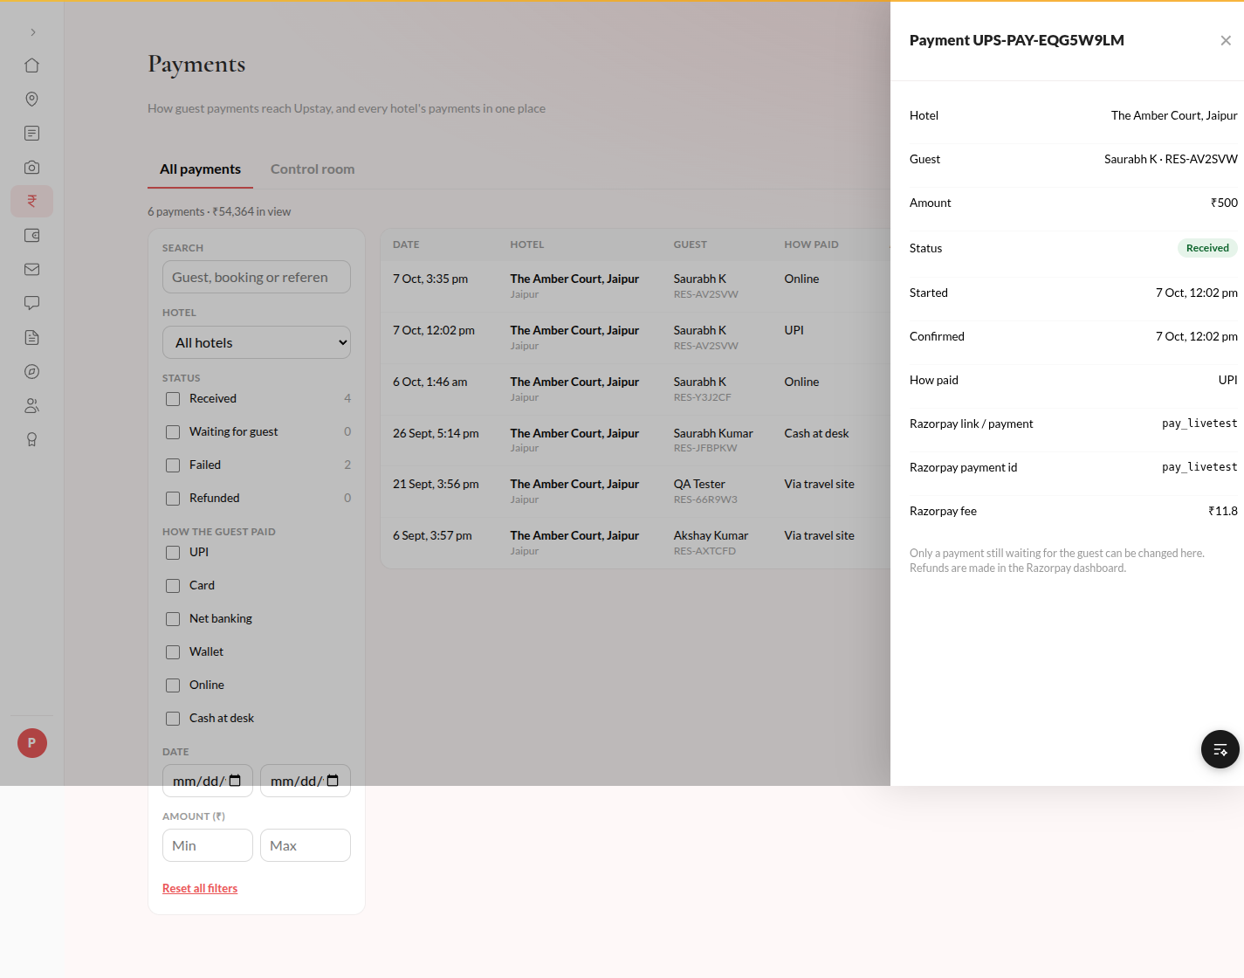The image size is (1244, 978).
Task: Check the UPI payment method filter
Action: pos(173,553)
